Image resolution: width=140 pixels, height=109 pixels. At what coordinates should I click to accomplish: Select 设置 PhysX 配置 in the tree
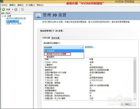tap(14, 24)
